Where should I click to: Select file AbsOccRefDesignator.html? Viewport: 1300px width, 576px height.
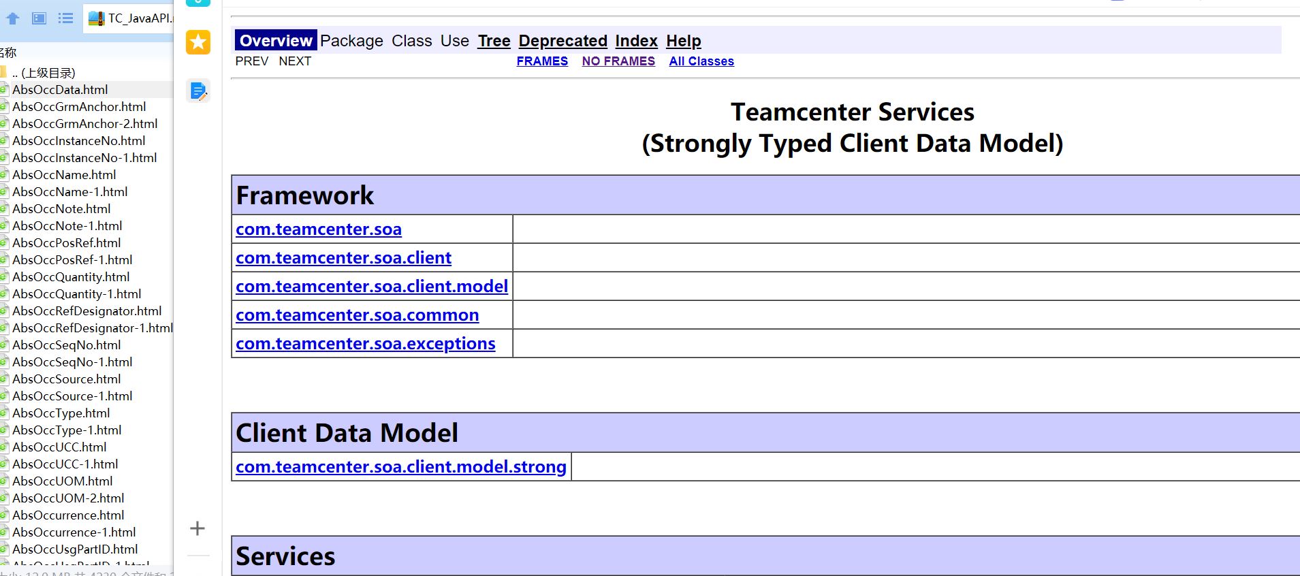pos(86,311)
